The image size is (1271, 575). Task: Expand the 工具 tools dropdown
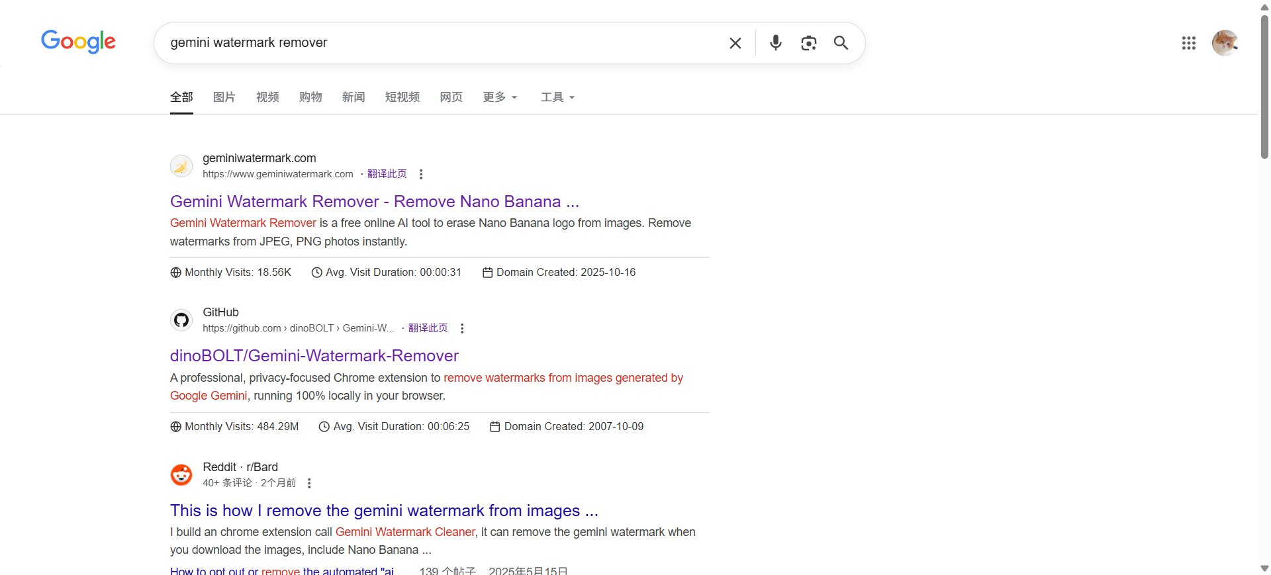point(557,97)
